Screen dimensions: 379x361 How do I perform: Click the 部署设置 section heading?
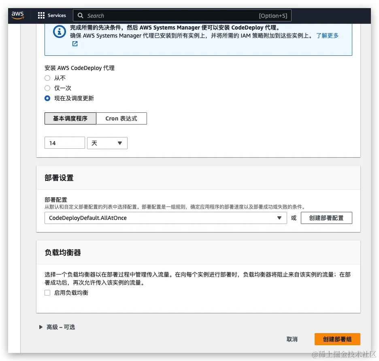[59, 178]
